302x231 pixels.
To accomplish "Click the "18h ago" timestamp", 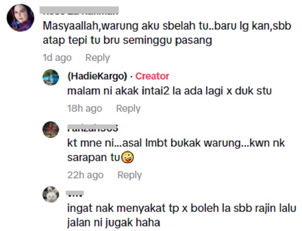I will [x=85, y=109].
